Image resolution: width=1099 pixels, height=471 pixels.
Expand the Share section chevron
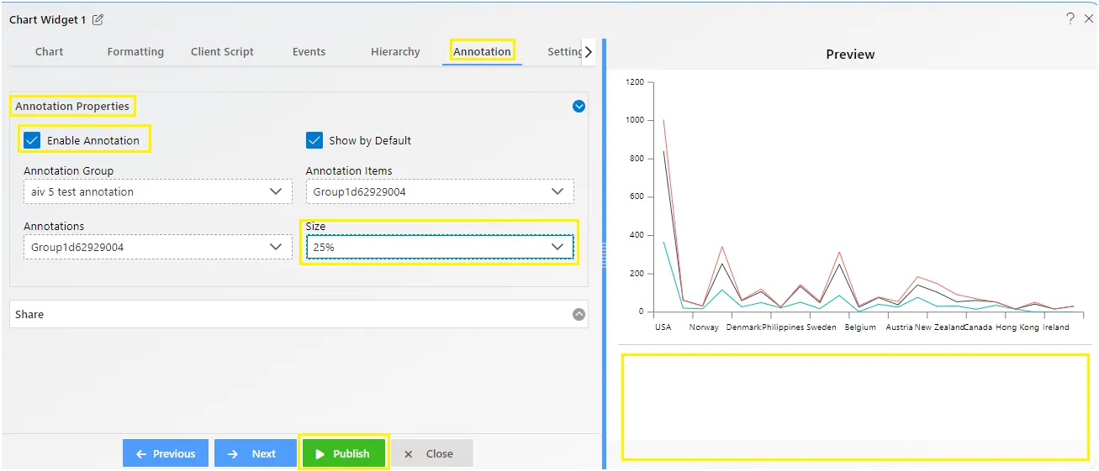pyautogui.click(x=579, y=314)
